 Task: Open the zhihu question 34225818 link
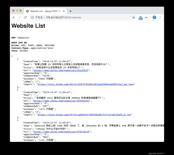[60, 71]
